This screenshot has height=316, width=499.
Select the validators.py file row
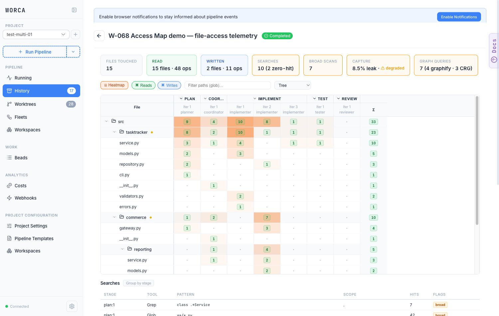coord(244,196)
